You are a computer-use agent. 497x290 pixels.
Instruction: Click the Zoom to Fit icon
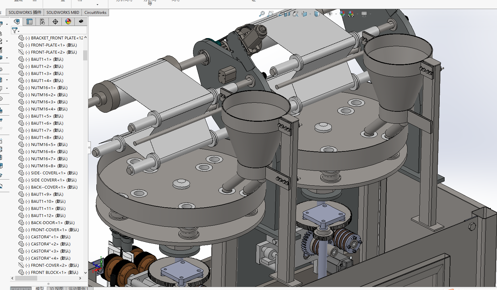262,14
